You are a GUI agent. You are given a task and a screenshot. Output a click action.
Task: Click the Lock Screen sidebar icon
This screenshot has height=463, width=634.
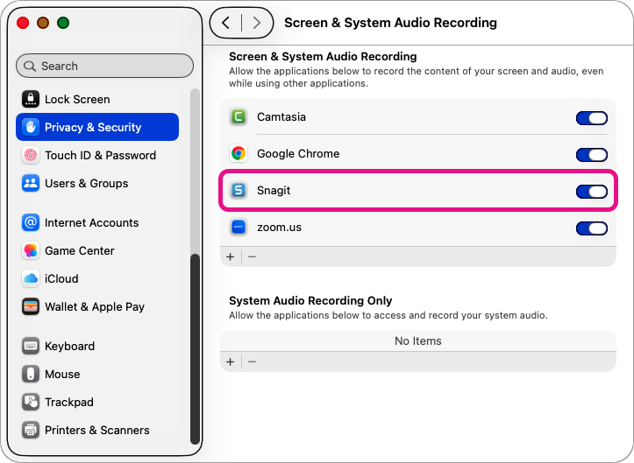31,99
